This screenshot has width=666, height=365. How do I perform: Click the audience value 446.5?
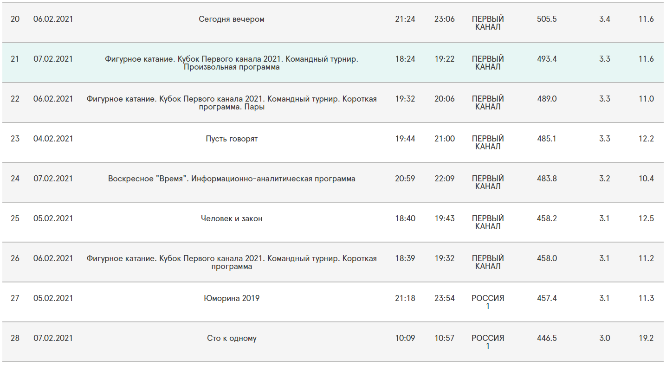coord(547,338)
